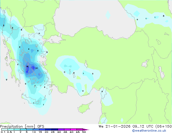
Task: Choose the 45 to 50 mm legend swatch
Action: (x=80, y=129)
